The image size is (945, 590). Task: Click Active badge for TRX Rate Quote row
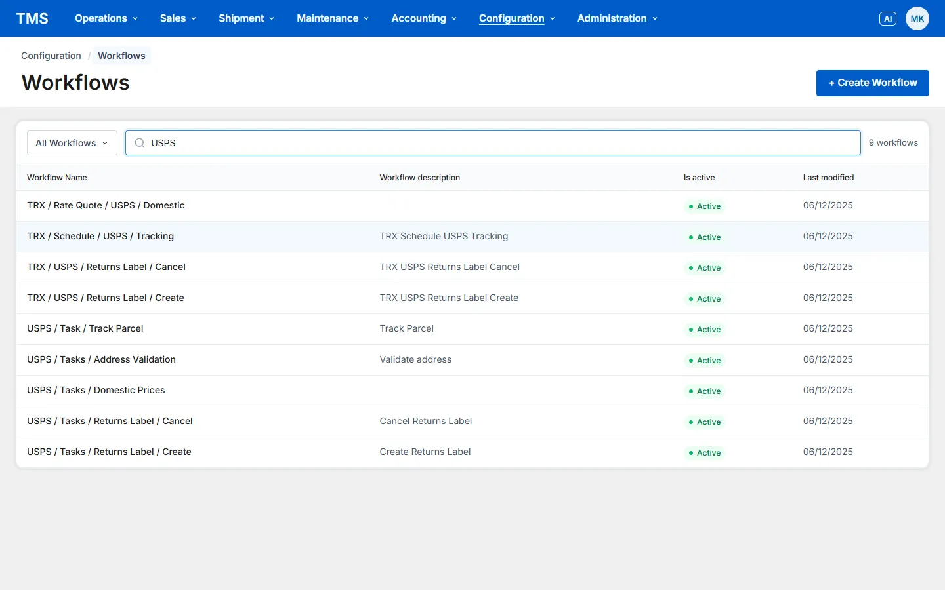704,206
